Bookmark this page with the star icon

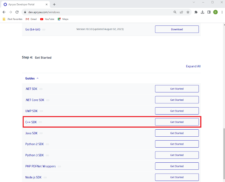pos(188,12)
